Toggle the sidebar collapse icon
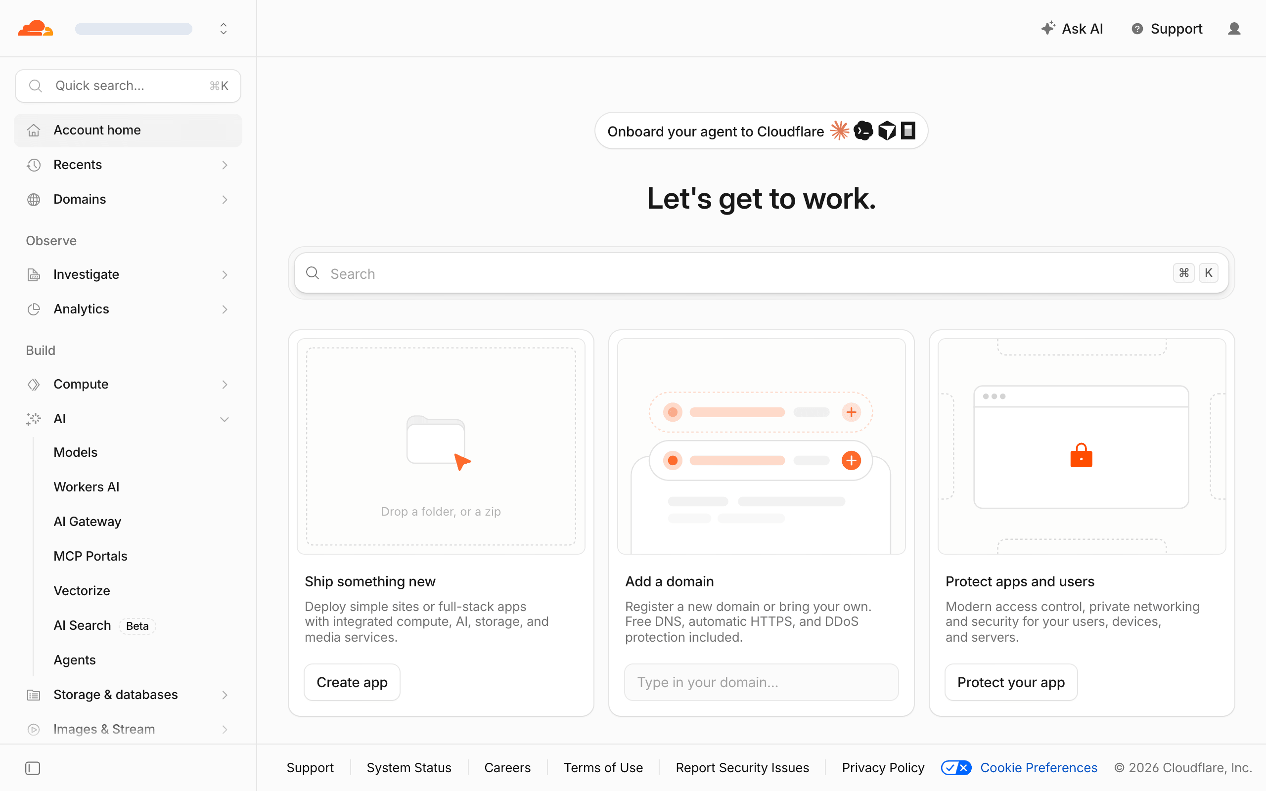 point(33,768)
